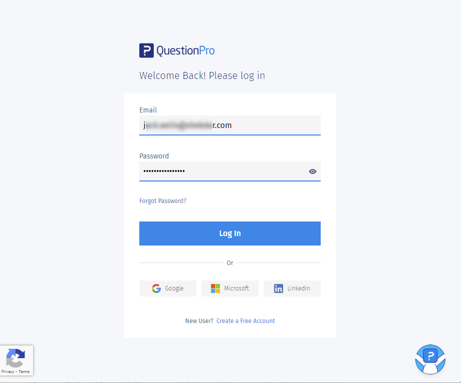The width and height of the screenshot is (461, 383).
Task: Click the reCAPTCHA badge icon
Action: tap(16, 358)
